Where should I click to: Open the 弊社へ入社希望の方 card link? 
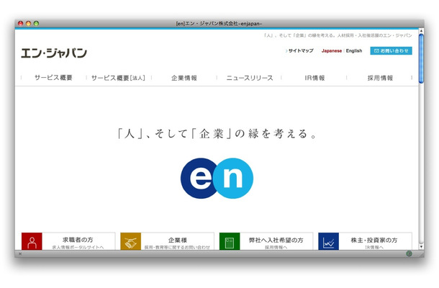click(266, 241)
